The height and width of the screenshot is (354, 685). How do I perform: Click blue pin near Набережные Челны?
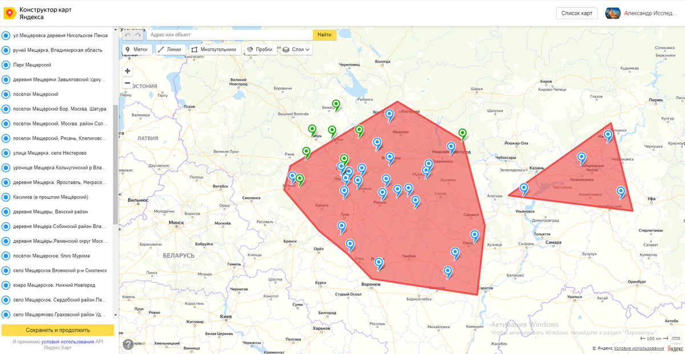pos(582,158)
